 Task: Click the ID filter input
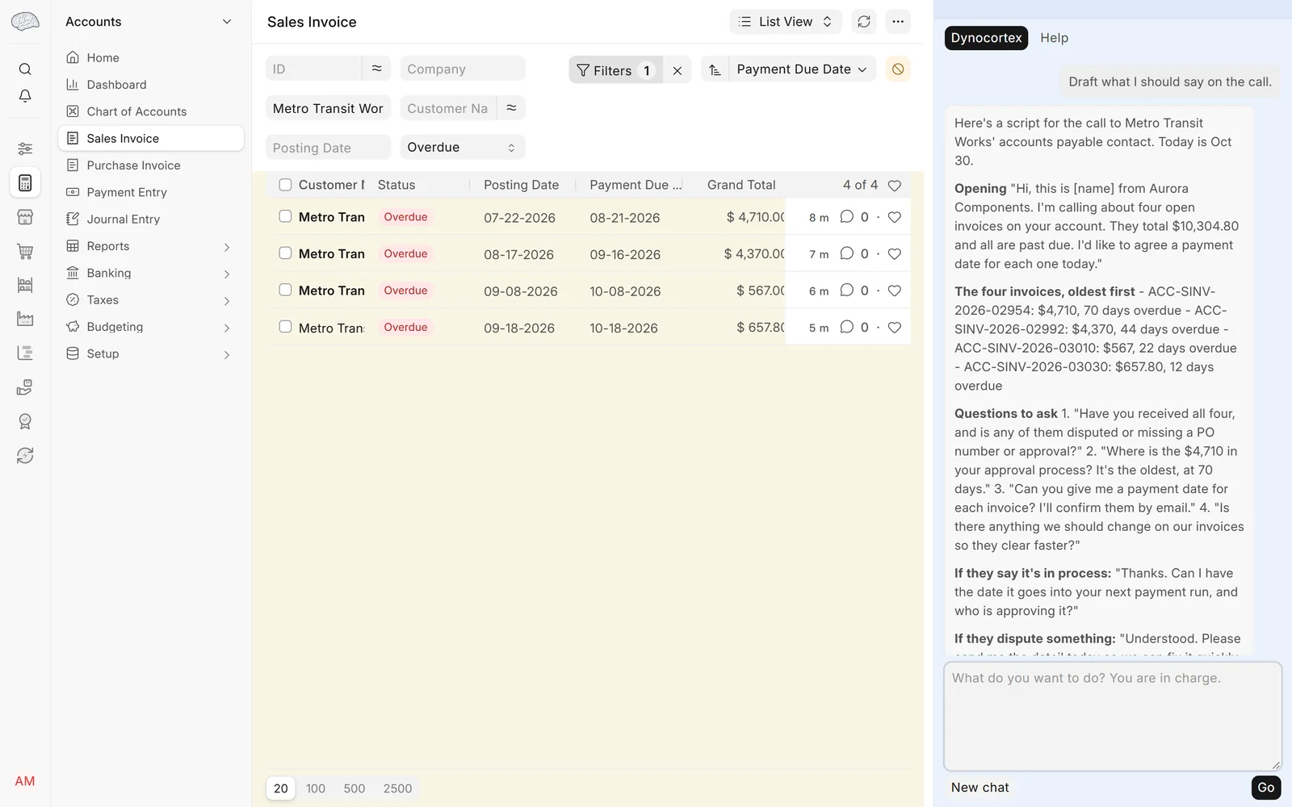[313, 69]
